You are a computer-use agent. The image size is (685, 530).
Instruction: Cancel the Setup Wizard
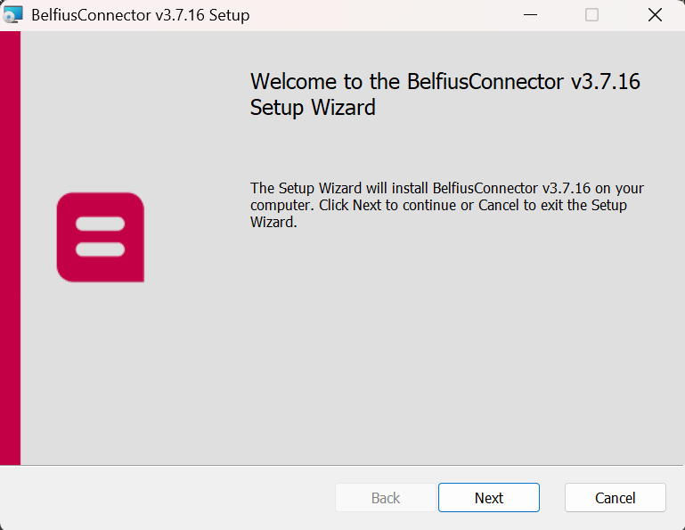pos(615,498)
